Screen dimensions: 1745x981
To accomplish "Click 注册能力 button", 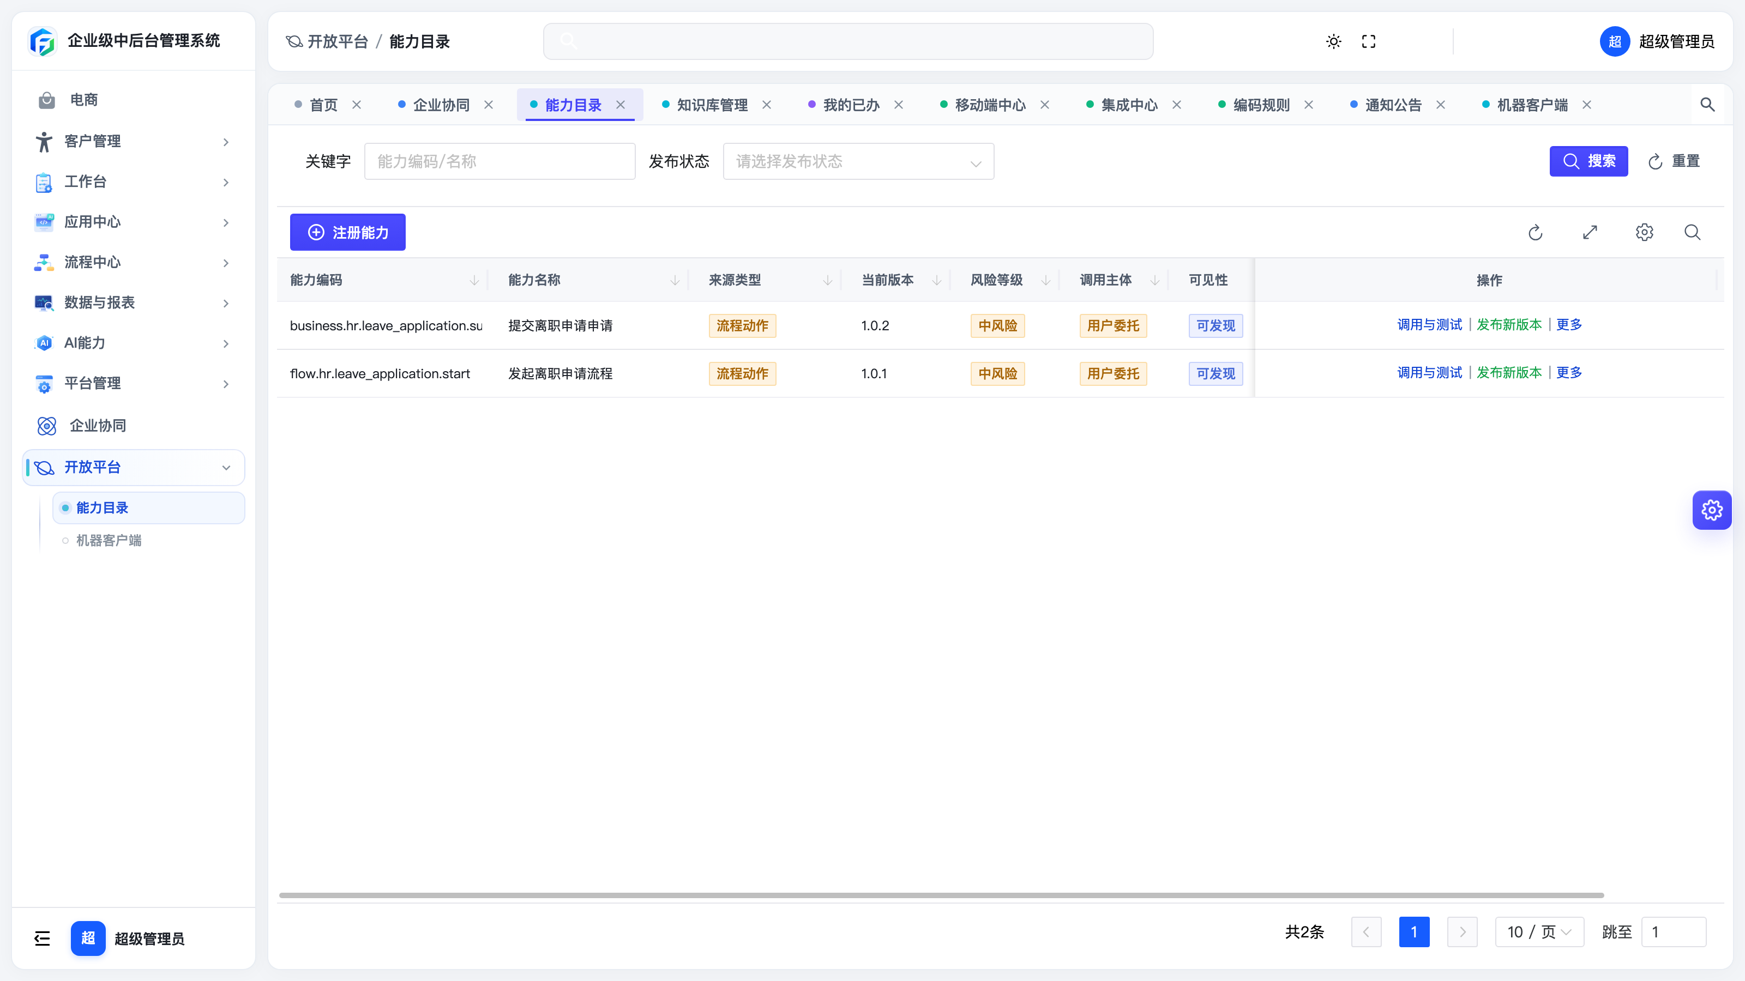I will click(x=347, y=232).
